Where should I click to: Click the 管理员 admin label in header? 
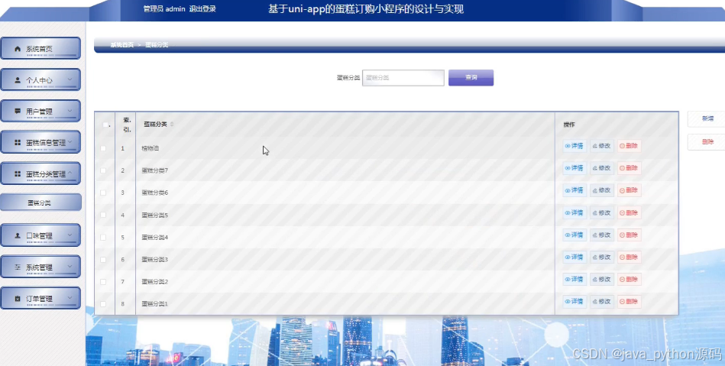point(164,9)
